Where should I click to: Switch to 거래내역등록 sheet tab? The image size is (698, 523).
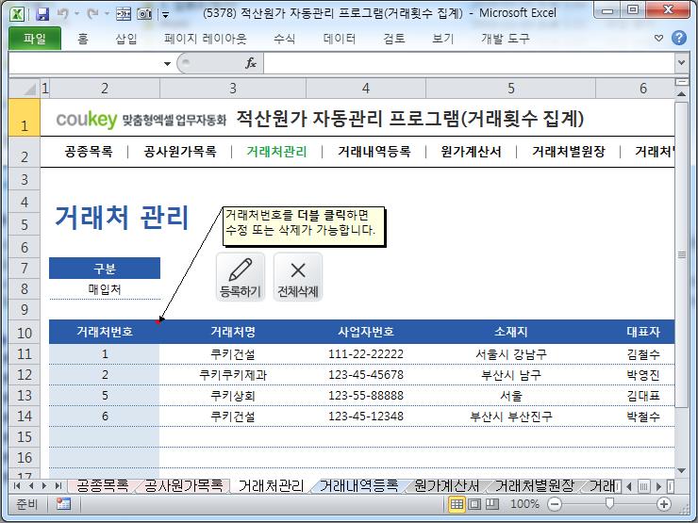coord(358,485)
